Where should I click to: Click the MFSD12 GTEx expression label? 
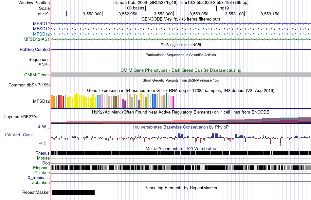pos(42,101)
